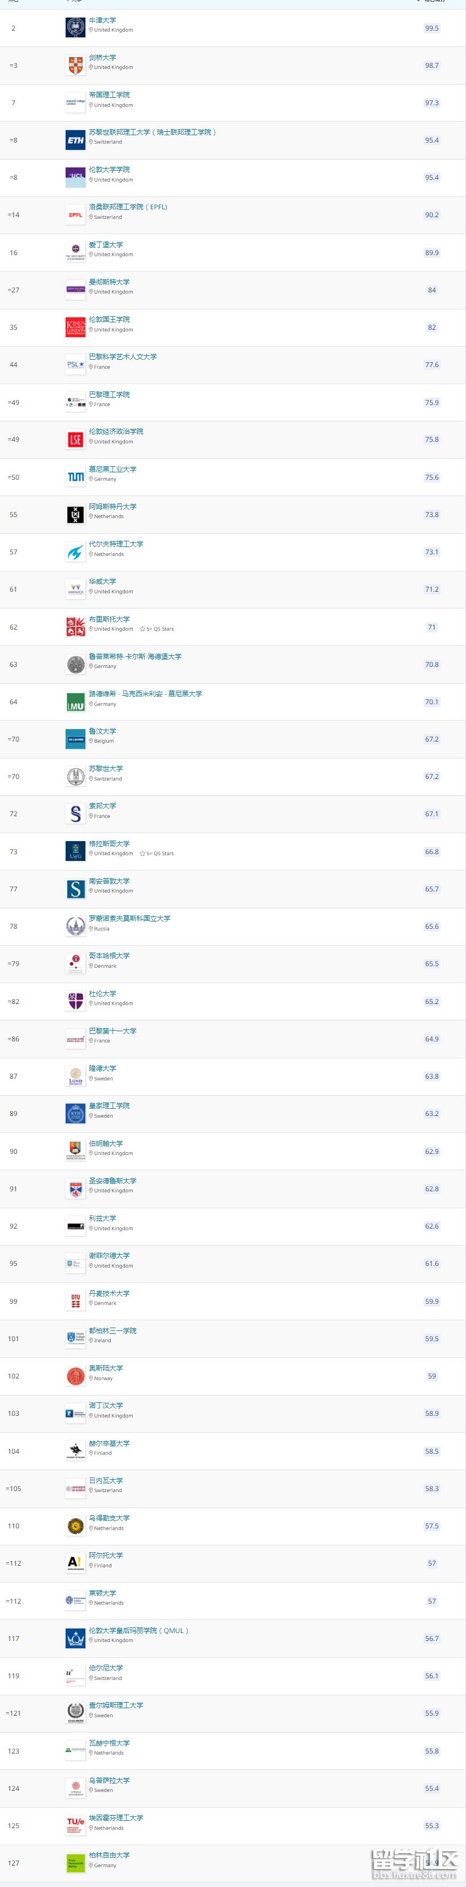This screenshot has height=1887, width=466.
Task: Open the 帝国理工学院 link
Action: [109, 95]
